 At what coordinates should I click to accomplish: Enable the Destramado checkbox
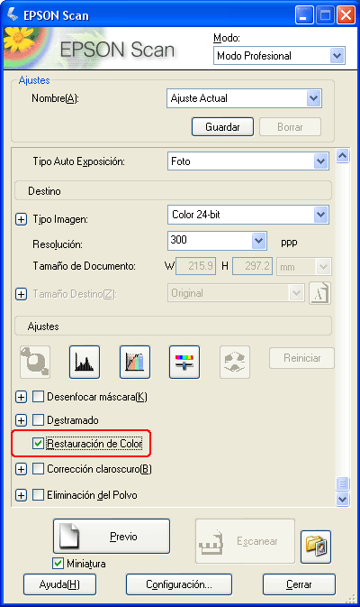(38, 419)
